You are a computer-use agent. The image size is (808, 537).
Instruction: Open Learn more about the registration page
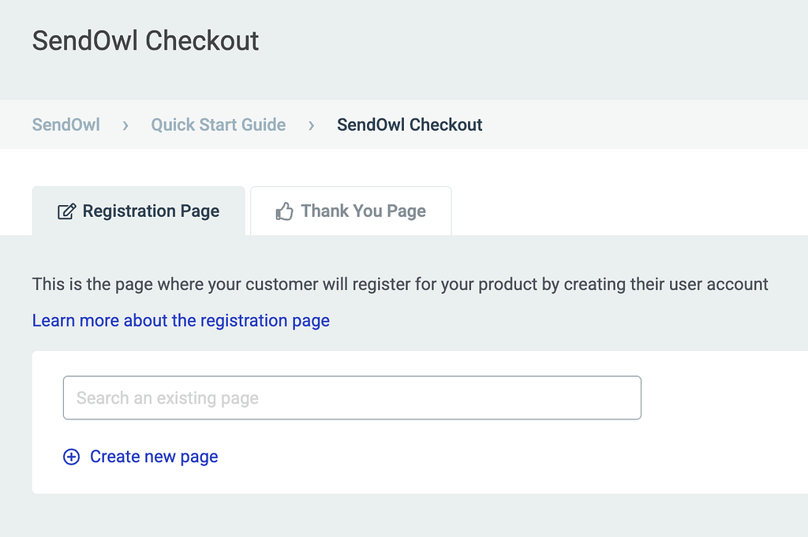click(x=181, y=320)
